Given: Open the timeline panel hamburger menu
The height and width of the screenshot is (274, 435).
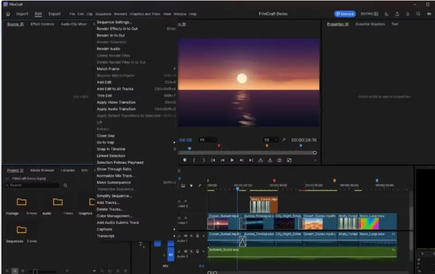Looking at the screenshot, I should pyautogui.click(x=179, y=171).
